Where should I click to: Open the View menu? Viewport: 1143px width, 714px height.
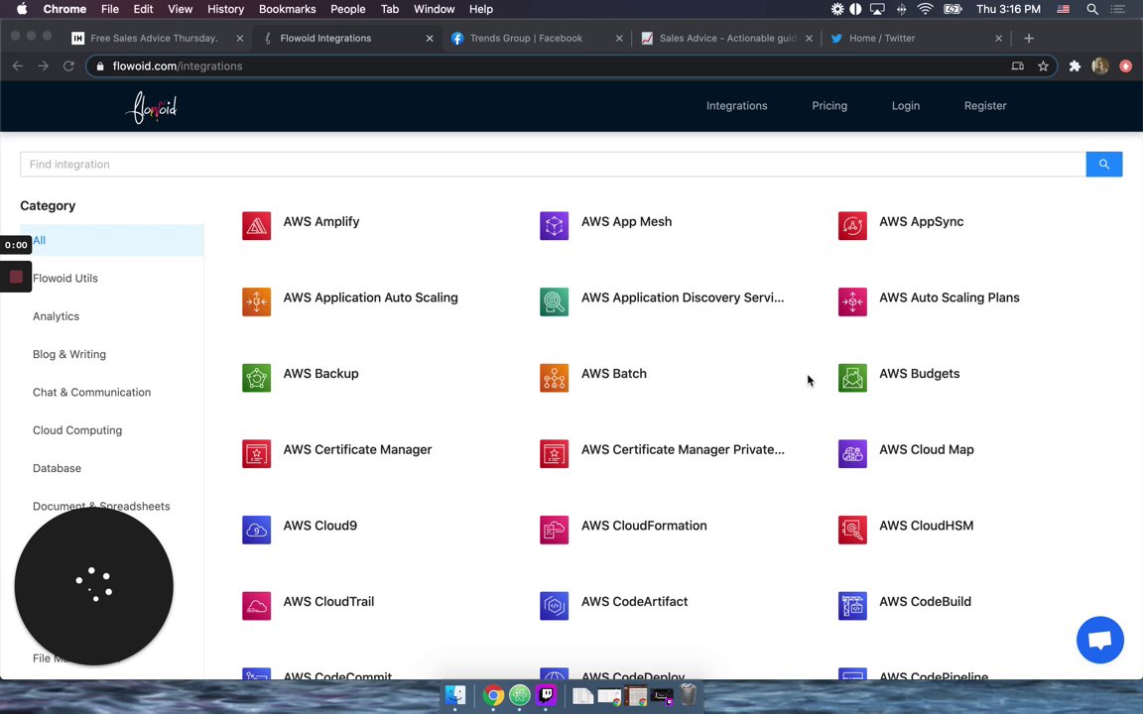click(180, 9)
